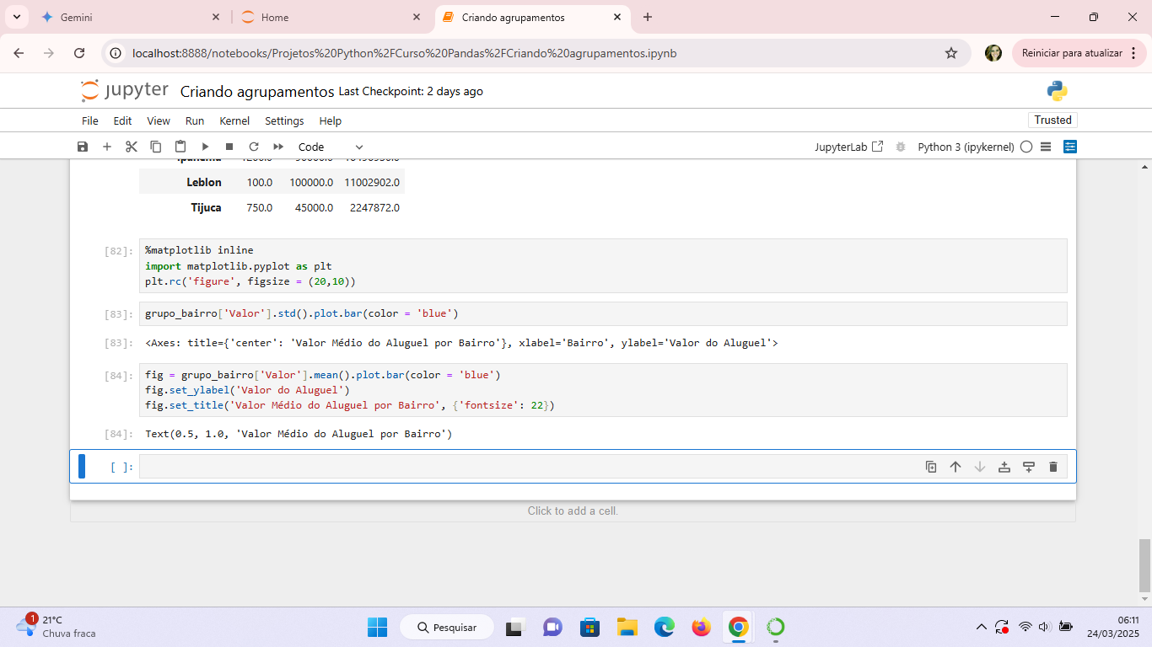Open the tab search dropdown arrow
Viewport: 1152px width, 647px height.
(x=15, y=17)
